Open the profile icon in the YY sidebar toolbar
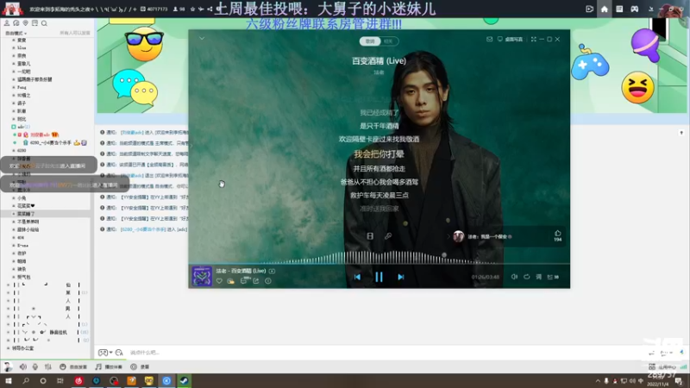The width and height of the screenshot is (690, 388). [7, 23]
